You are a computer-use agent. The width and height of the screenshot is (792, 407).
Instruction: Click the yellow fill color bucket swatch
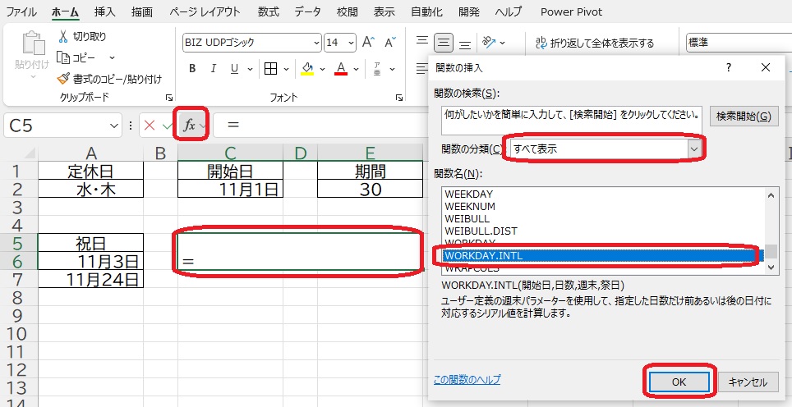coord(306,69)
